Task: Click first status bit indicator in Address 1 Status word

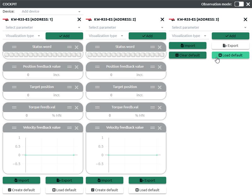Action: (6, 55)
